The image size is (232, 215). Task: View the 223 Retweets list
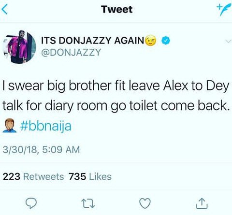[33, 176]
